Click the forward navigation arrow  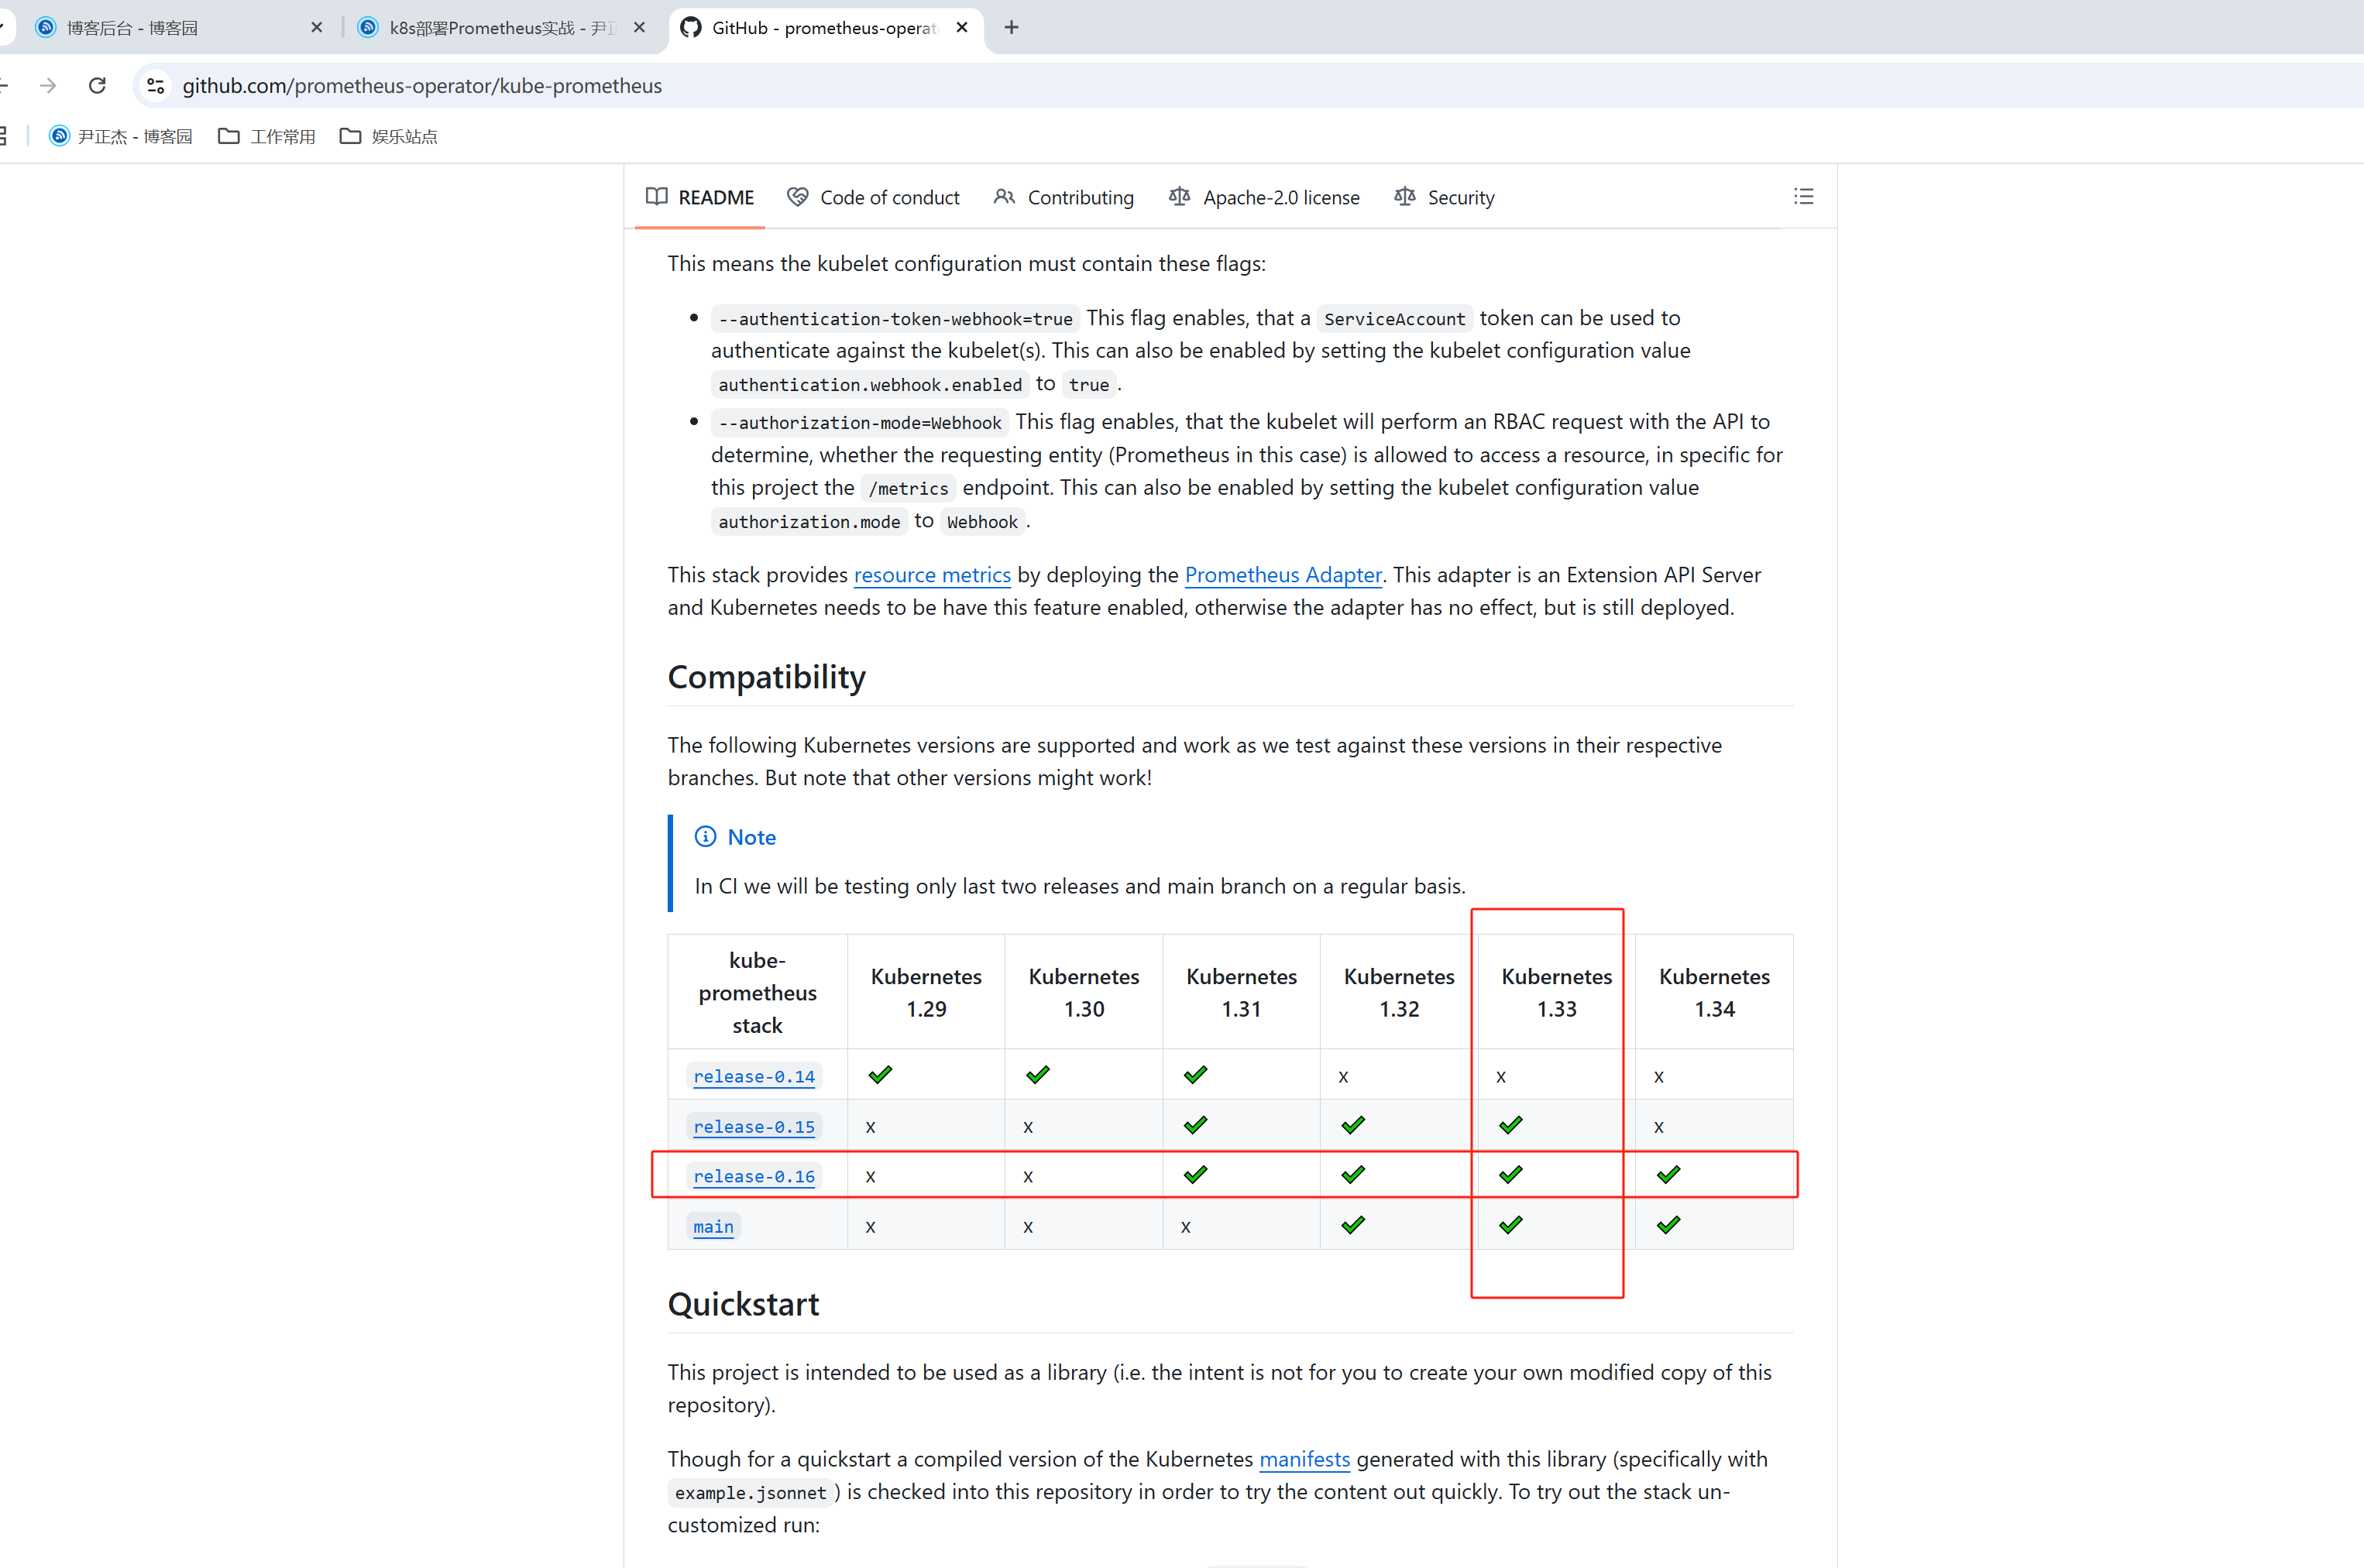coord(48,86)
